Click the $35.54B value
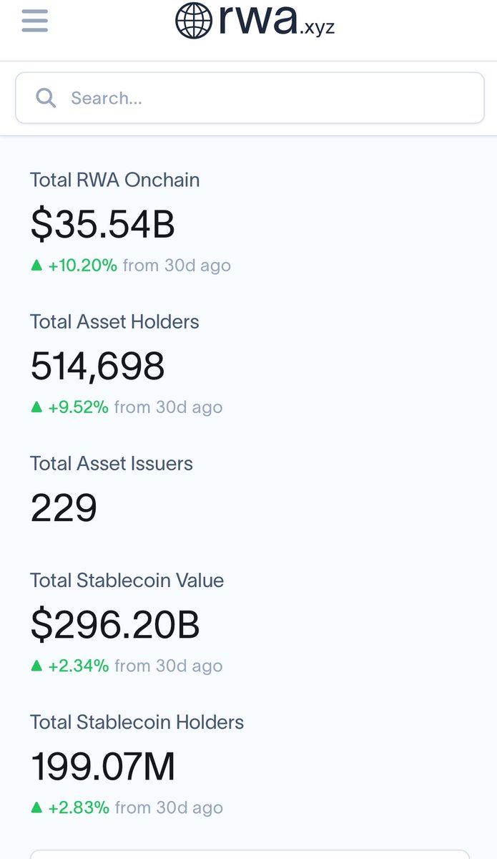Image resolution: width=497 pixels, height=859 pixels. click(x=102, y=223)
